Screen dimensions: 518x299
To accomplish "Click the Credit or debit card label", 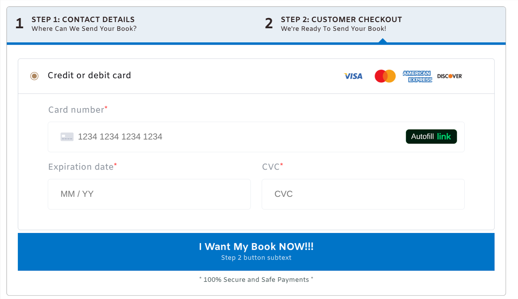I will [89, 75].
